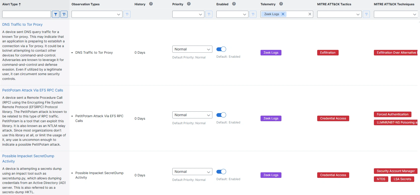420x195 pixels.
Task: Toggle off the PetitPotam Attack alert
Action: click(x=221, y=115)
